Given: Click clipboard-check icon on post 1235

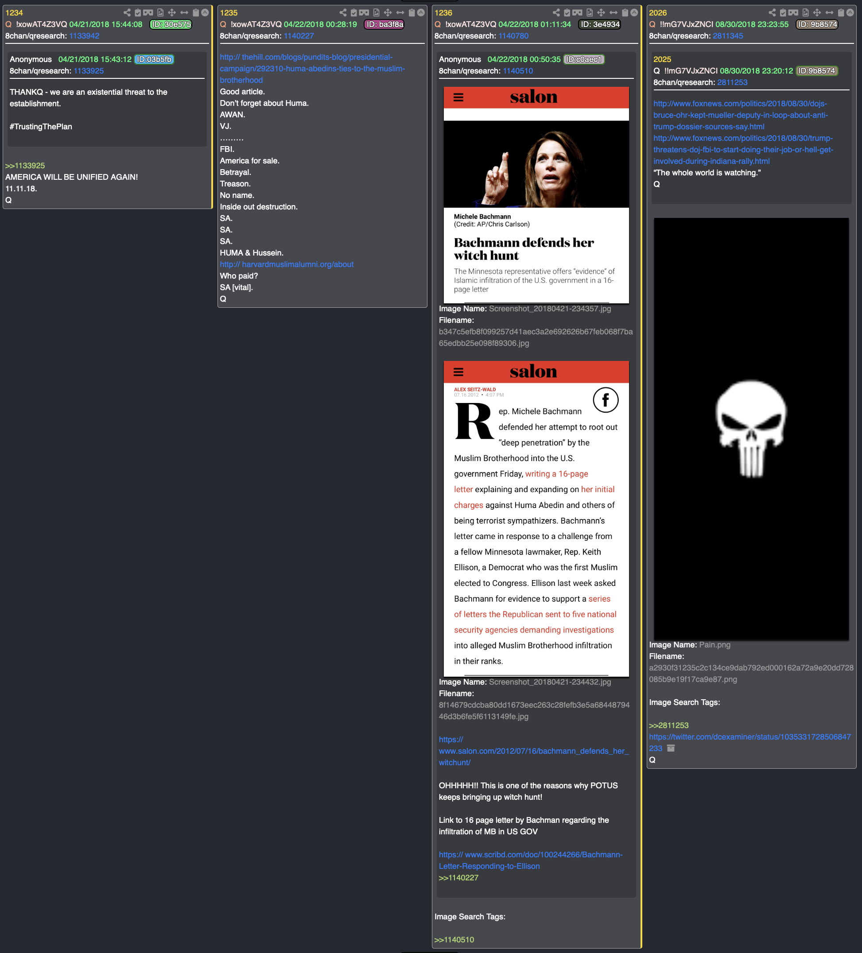Looking at the screenshot, I should (353, 13).
